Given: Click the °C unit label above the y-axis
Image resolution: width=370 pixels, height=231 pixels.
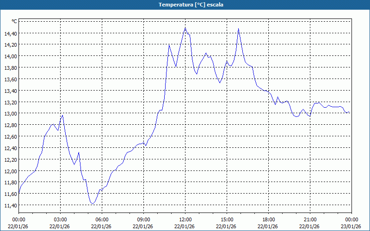Looking at the screenshot, I should pyautogui.click(x=14, y=21).
